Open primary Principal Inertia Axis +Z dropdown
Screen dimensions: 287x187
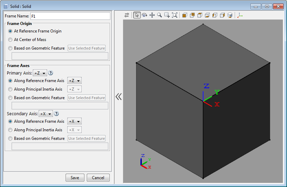coord(74,89)
